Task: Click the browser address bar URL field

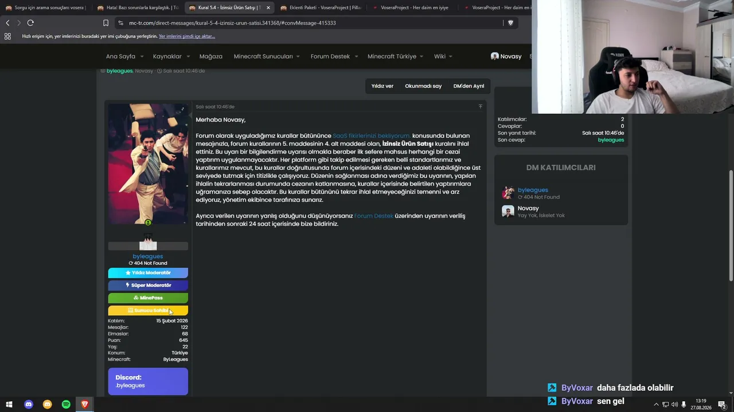Action: click(x=314, y=23)
